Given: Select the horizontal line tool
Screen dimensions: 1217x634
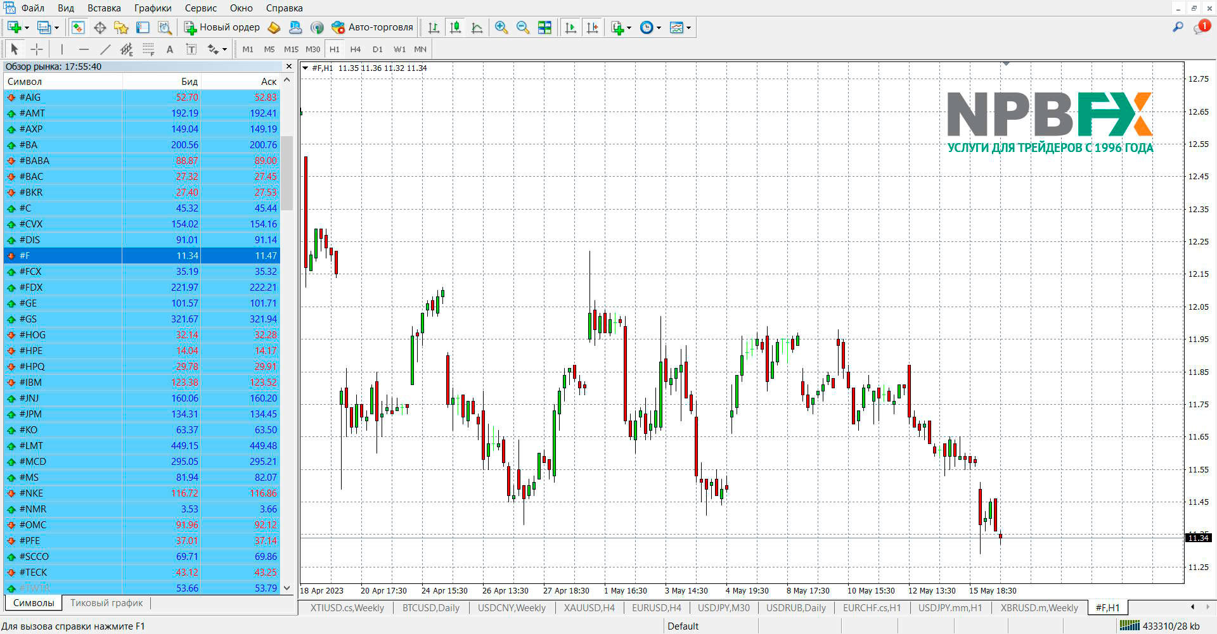Looking at the screenshot, I should coord(84,49).
